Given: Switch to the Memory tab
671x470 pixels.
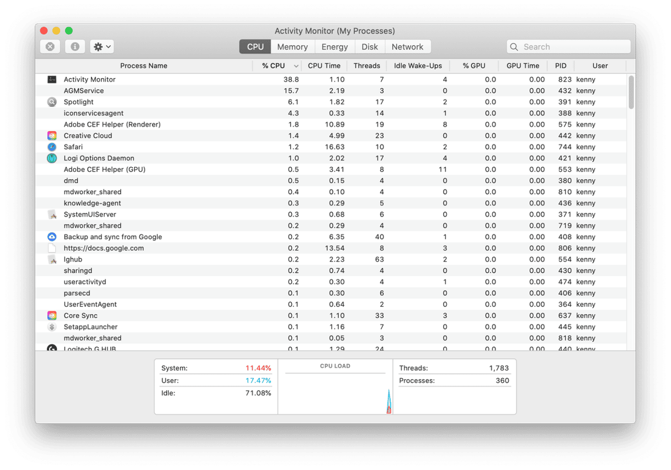Looking at the screenshot, I should click(292, 47).
